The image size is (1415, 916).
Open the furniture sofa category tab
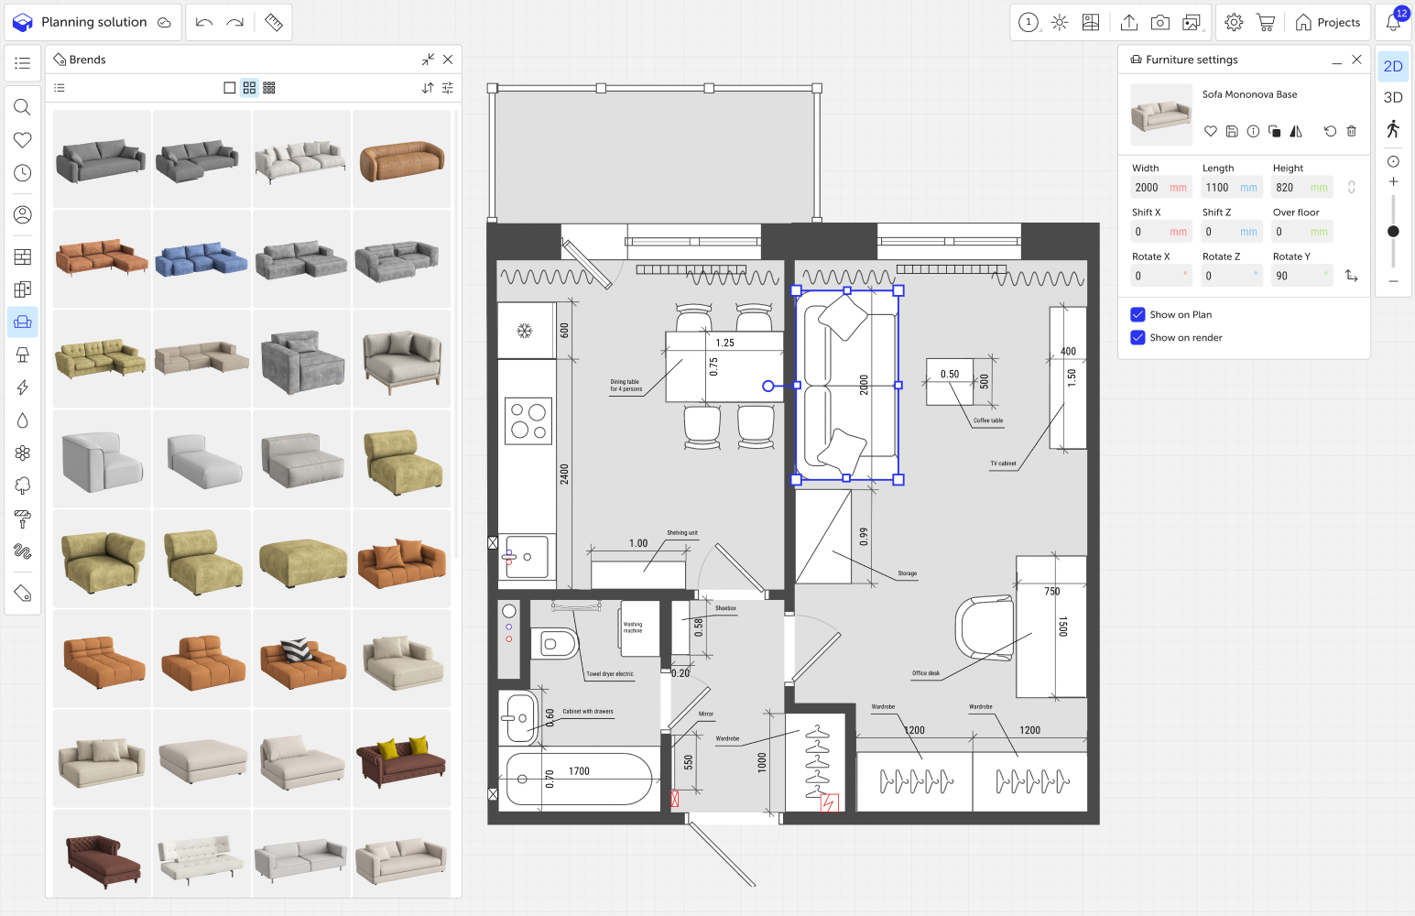click(x=23, y=322)
